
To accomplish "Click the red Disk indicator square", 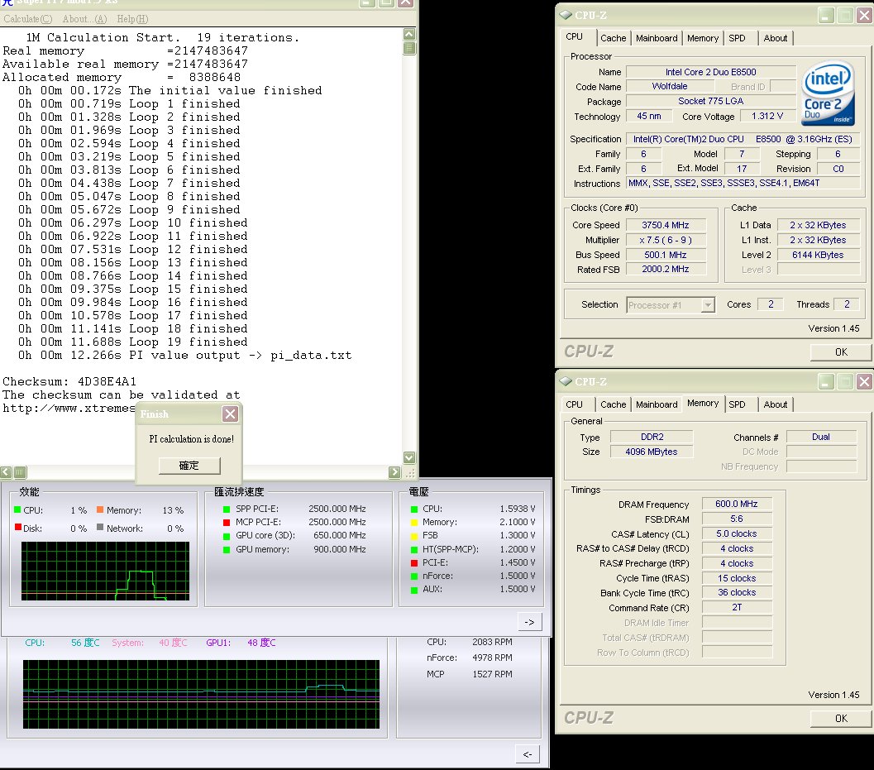I will [18, 528].
